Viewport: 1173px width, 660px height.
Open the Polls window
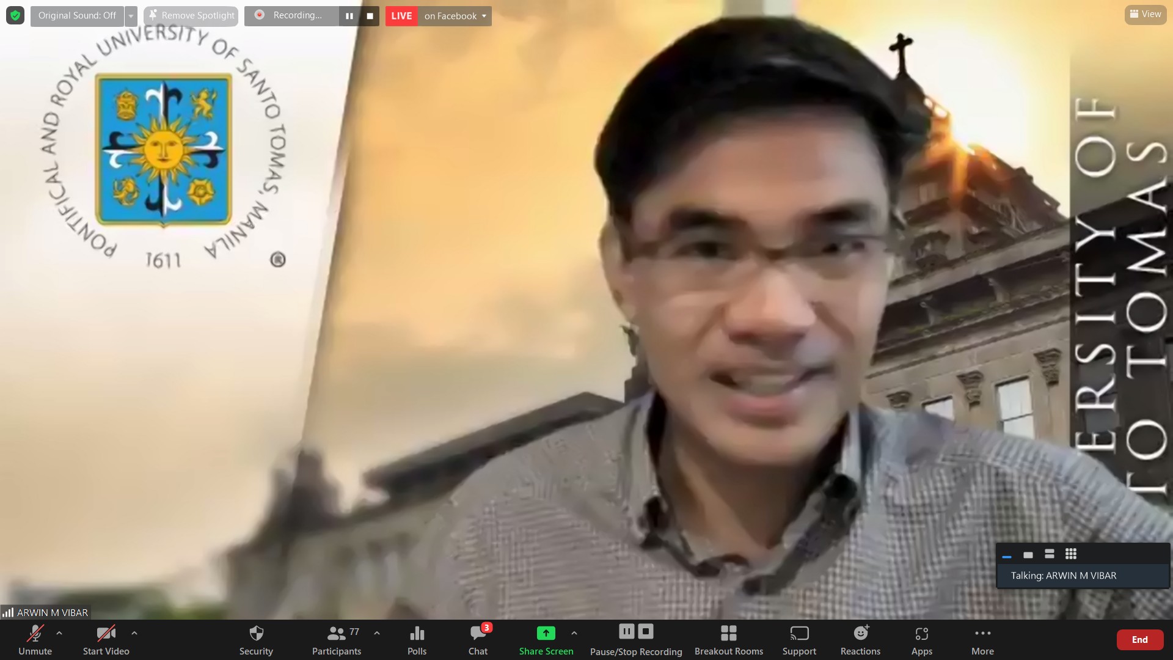417,639
